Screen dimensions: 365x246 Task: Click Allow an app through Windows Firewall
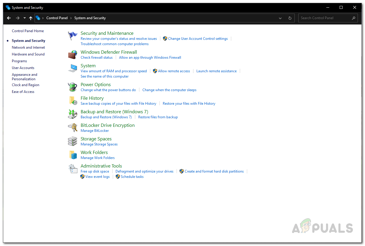pyautogui.click(x=150, y=58)
